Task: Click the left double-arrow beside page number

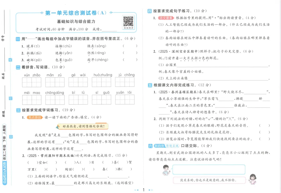Action: tap(136, 190)
